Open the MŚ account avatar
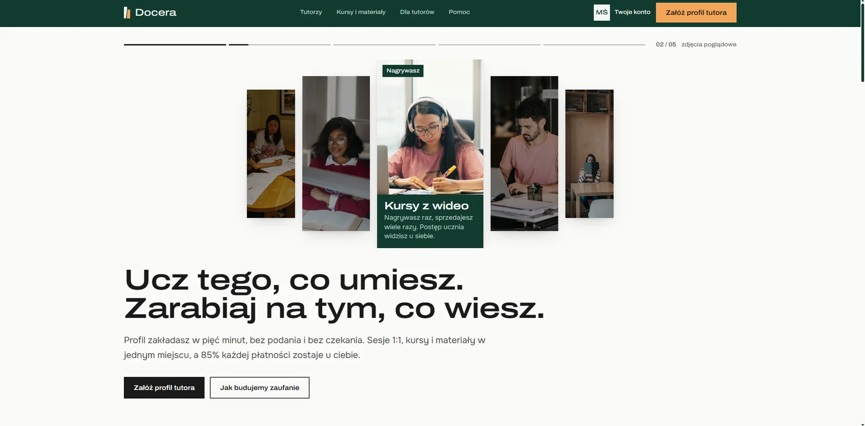This screenshot has width=865, height=426. point(602,12)
